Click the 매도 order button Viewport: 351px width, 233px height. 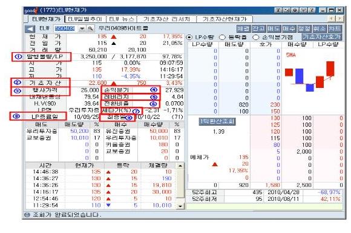coord(274,29)
